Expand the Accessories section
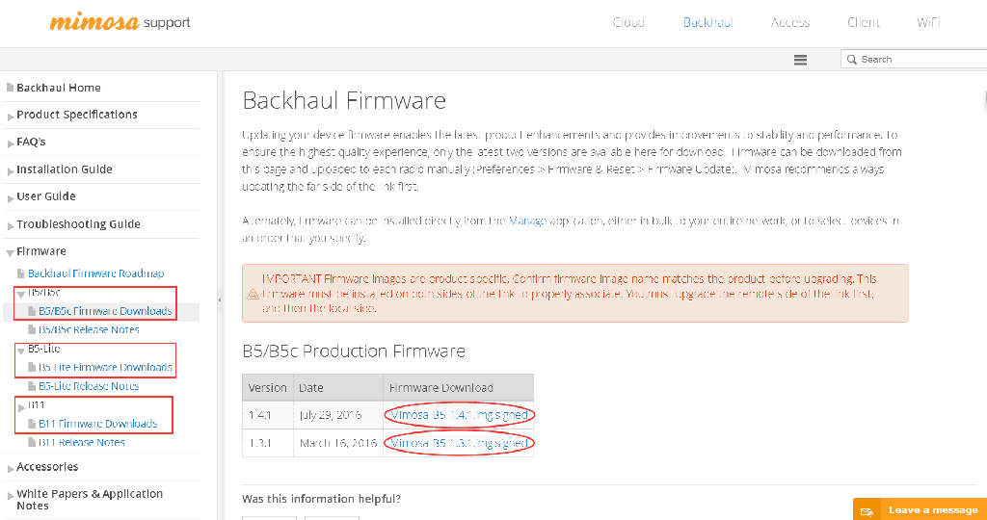This screenshot has width=987, height=520. [x=11, y=468]
